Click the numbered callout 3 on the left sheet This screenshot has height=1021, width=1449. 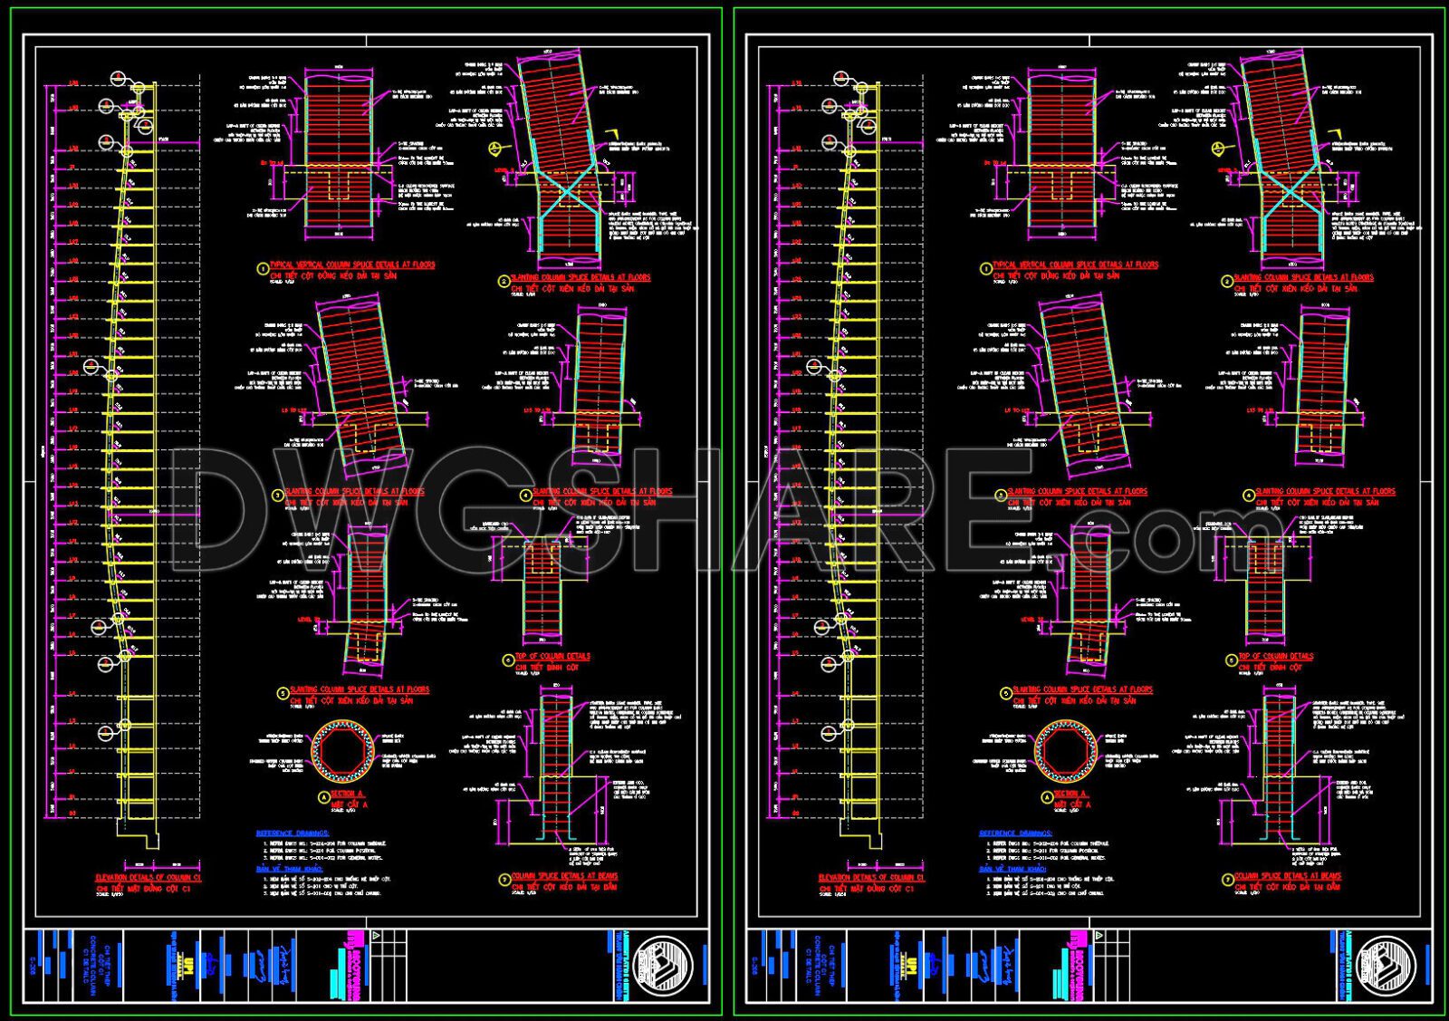click(278, 495)
